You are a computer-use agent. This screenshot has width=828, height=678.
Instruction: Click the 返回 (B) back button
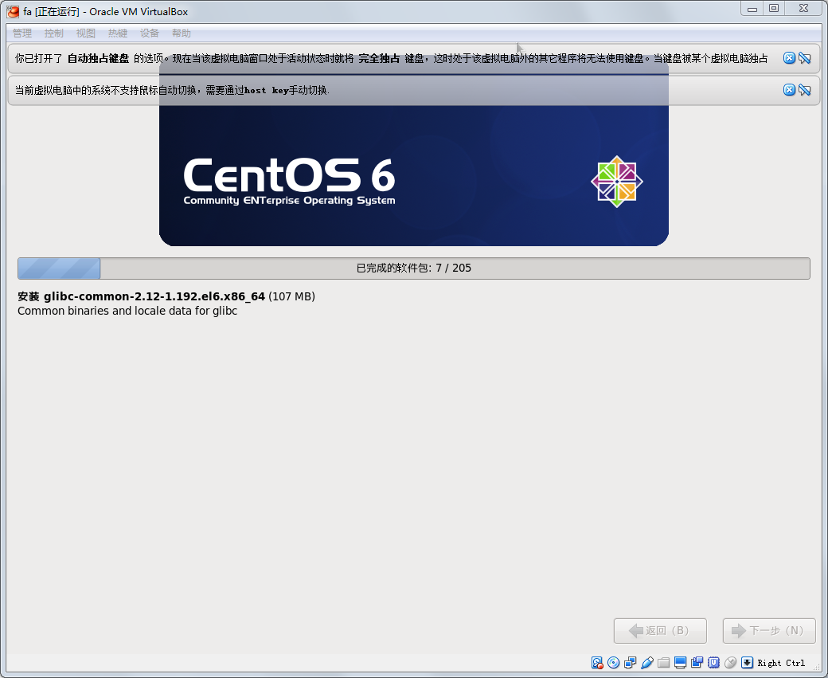tap(660, 630)
